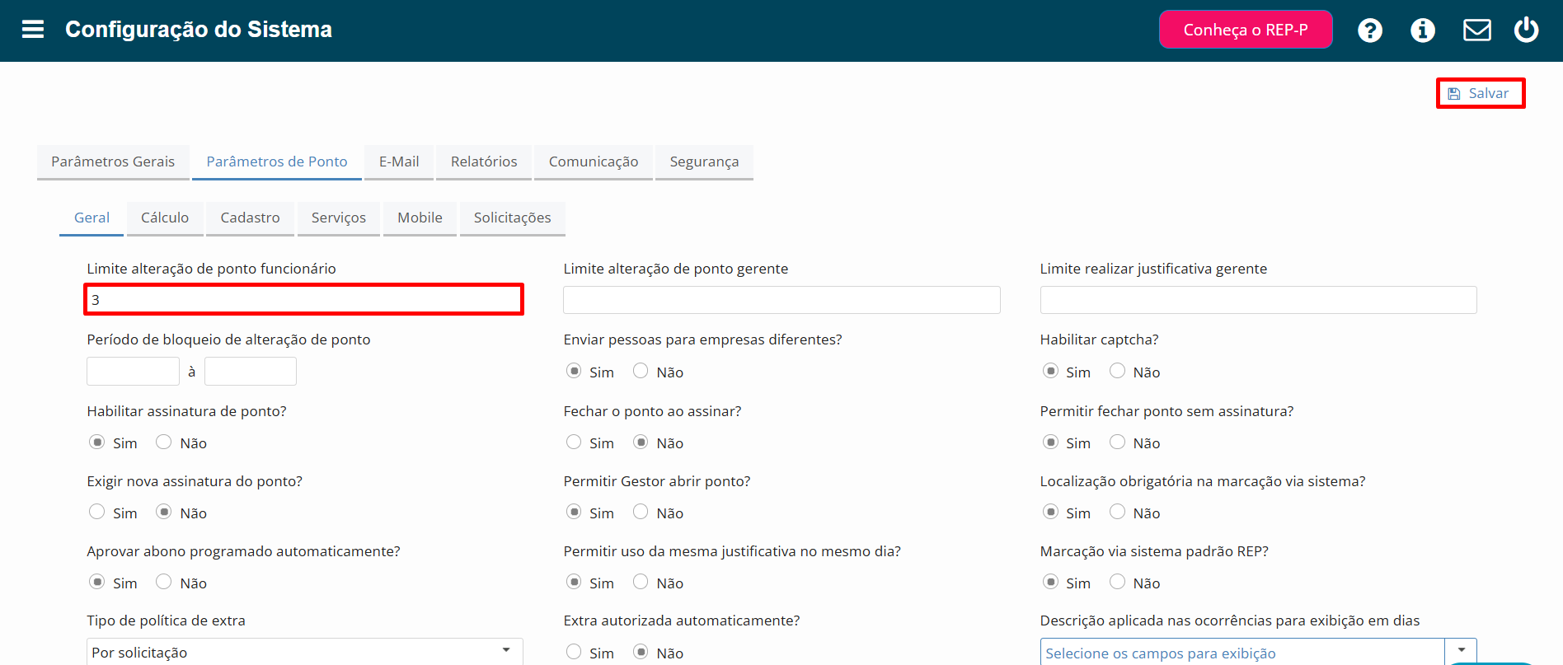Image resolution: width=1563 pixels, height=665 pixels.
Task: Select Não for Marcação via sistema padrão REP
Action: (1117, 582)
